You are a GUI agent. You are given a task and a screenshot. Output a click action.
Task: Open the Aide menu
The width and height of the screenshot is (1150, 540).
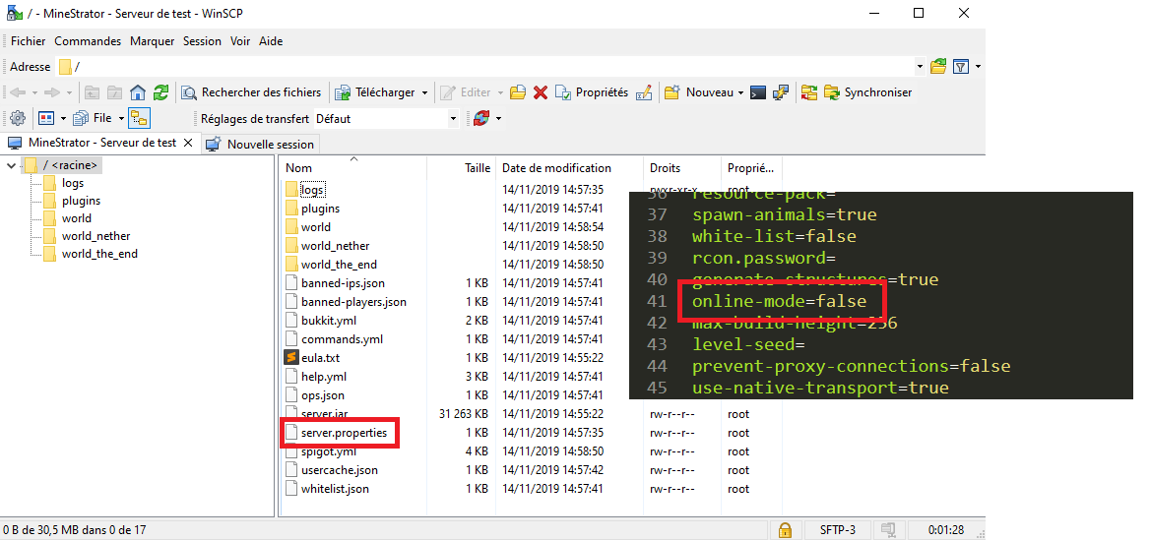[271, 41]
